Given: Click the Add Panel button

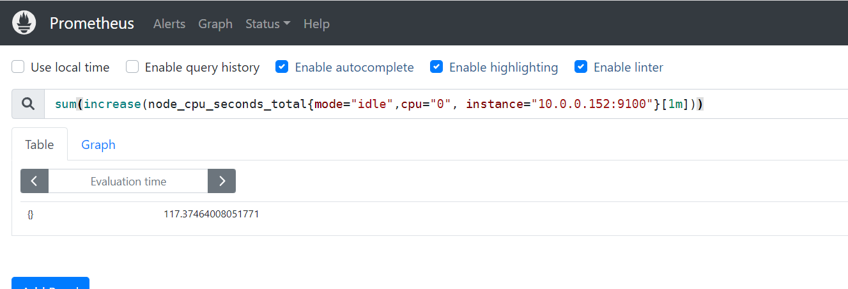Looking at the screenshot, I should [x=50, y=284].
